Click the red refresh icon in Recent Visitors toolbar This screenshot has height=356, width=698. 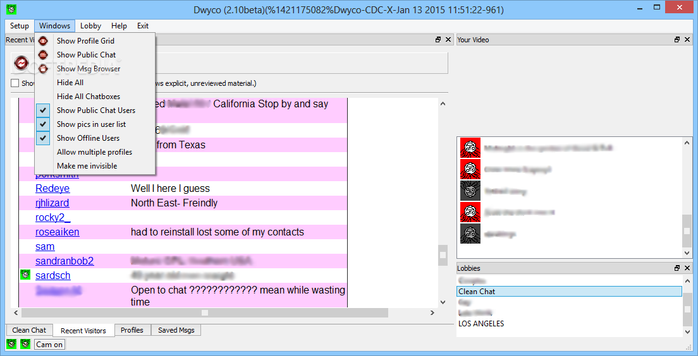click(21, 63)
